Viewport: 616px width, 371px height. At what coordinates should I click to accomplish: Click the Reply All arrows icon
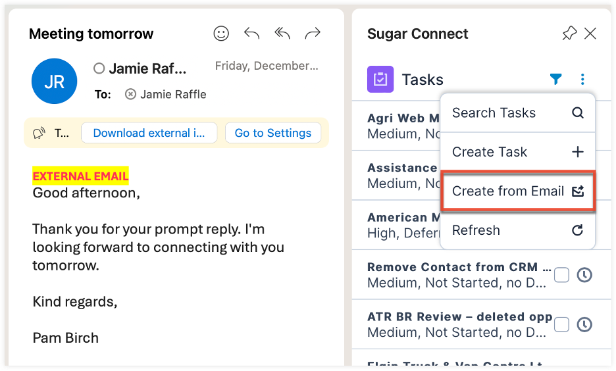[282, 34]
